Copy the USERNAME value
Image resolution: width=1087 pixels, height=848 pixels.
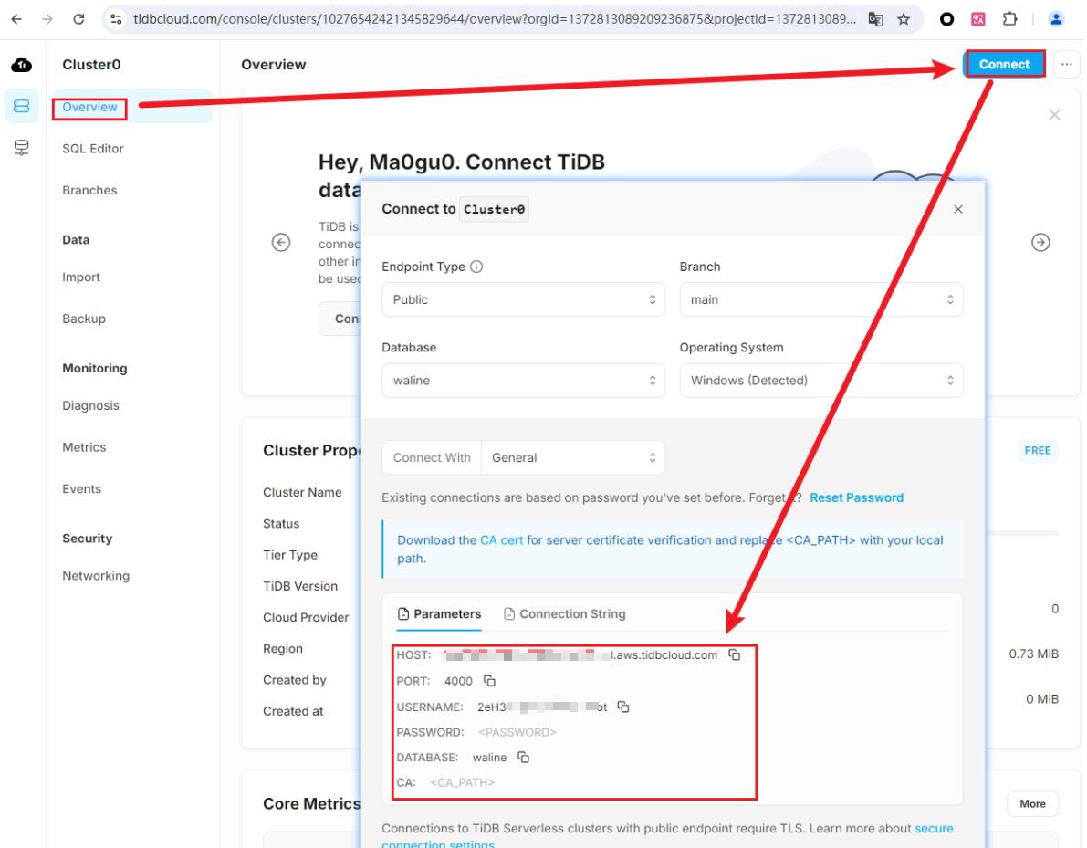pos(623,707)
